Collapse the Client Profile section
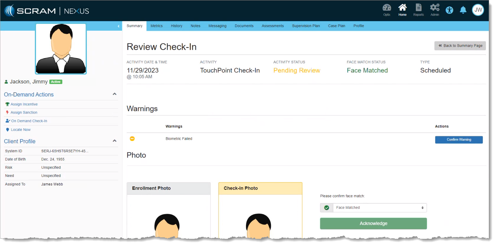 pos(115,141)
